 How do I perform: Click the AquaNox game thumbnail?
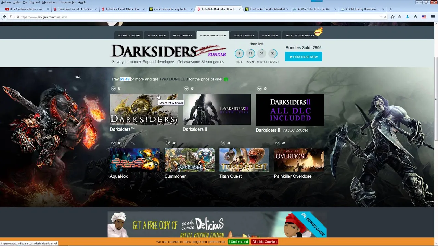pyautogui.click(x=135, y=160)
